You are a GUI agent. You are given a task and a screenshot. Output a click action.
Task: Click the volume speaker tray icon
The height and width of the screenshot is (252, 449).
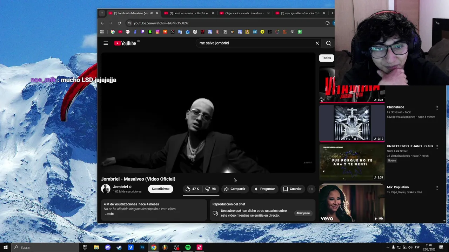coord(410,247)
